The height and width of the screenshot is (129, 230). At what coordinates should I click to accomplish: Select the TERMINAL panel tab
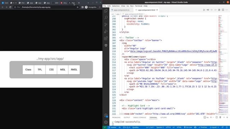click(x=153, y=118)
